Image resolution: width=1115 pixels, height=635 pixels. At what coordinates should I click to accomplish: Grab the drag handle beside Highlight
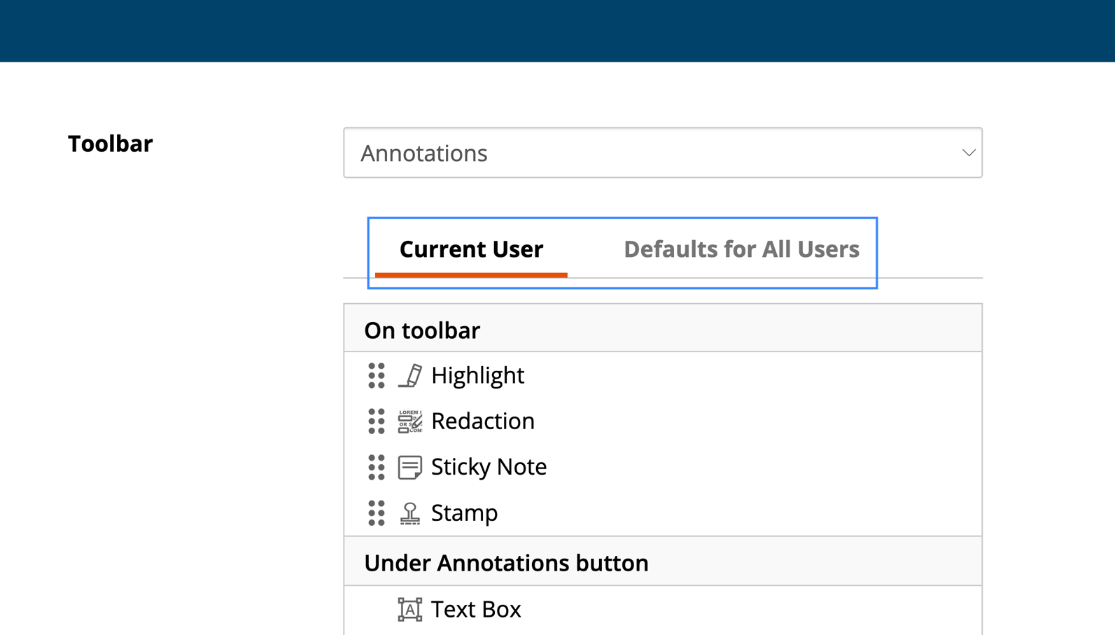377,376
